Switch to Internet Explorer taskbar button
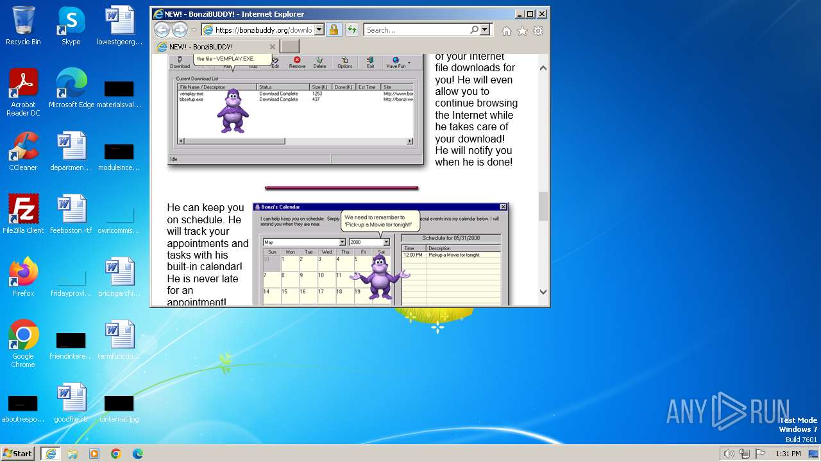This screenshot has width=821, height=462. click(x=51, y=453)
